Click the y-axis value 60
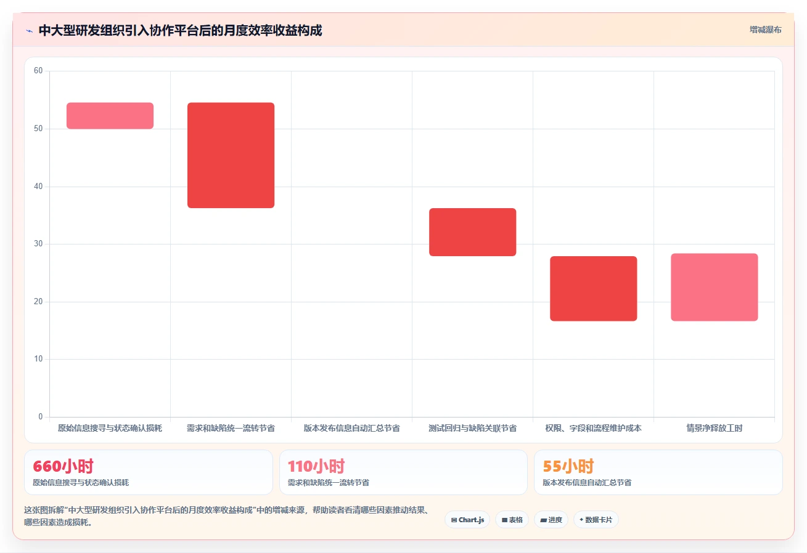The width and height of the screenshot is (807, 553). pyautogui.click(x=38, y=71)
